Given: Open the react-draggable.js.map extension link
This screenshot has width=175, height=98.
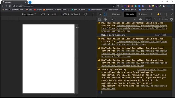Looking at the screenshot, I should point(134,64).
